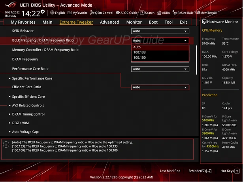Open the Search tool
Viewport: 243px width, 182px height.
147,13
